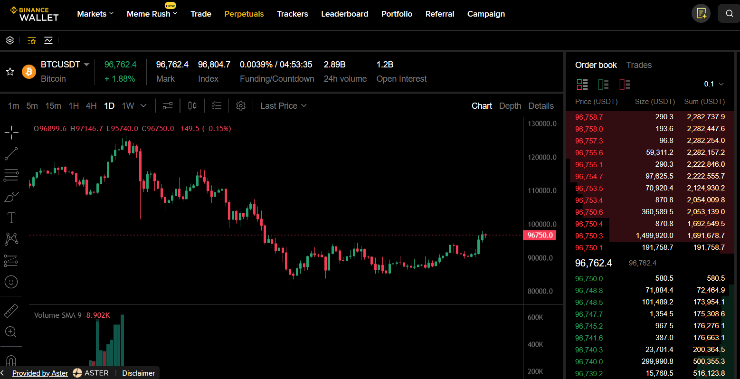Image resolution: width=740 pixels, height=379 pixels.
Task: Switch to the Depth view tab
Action: point(510,106)
